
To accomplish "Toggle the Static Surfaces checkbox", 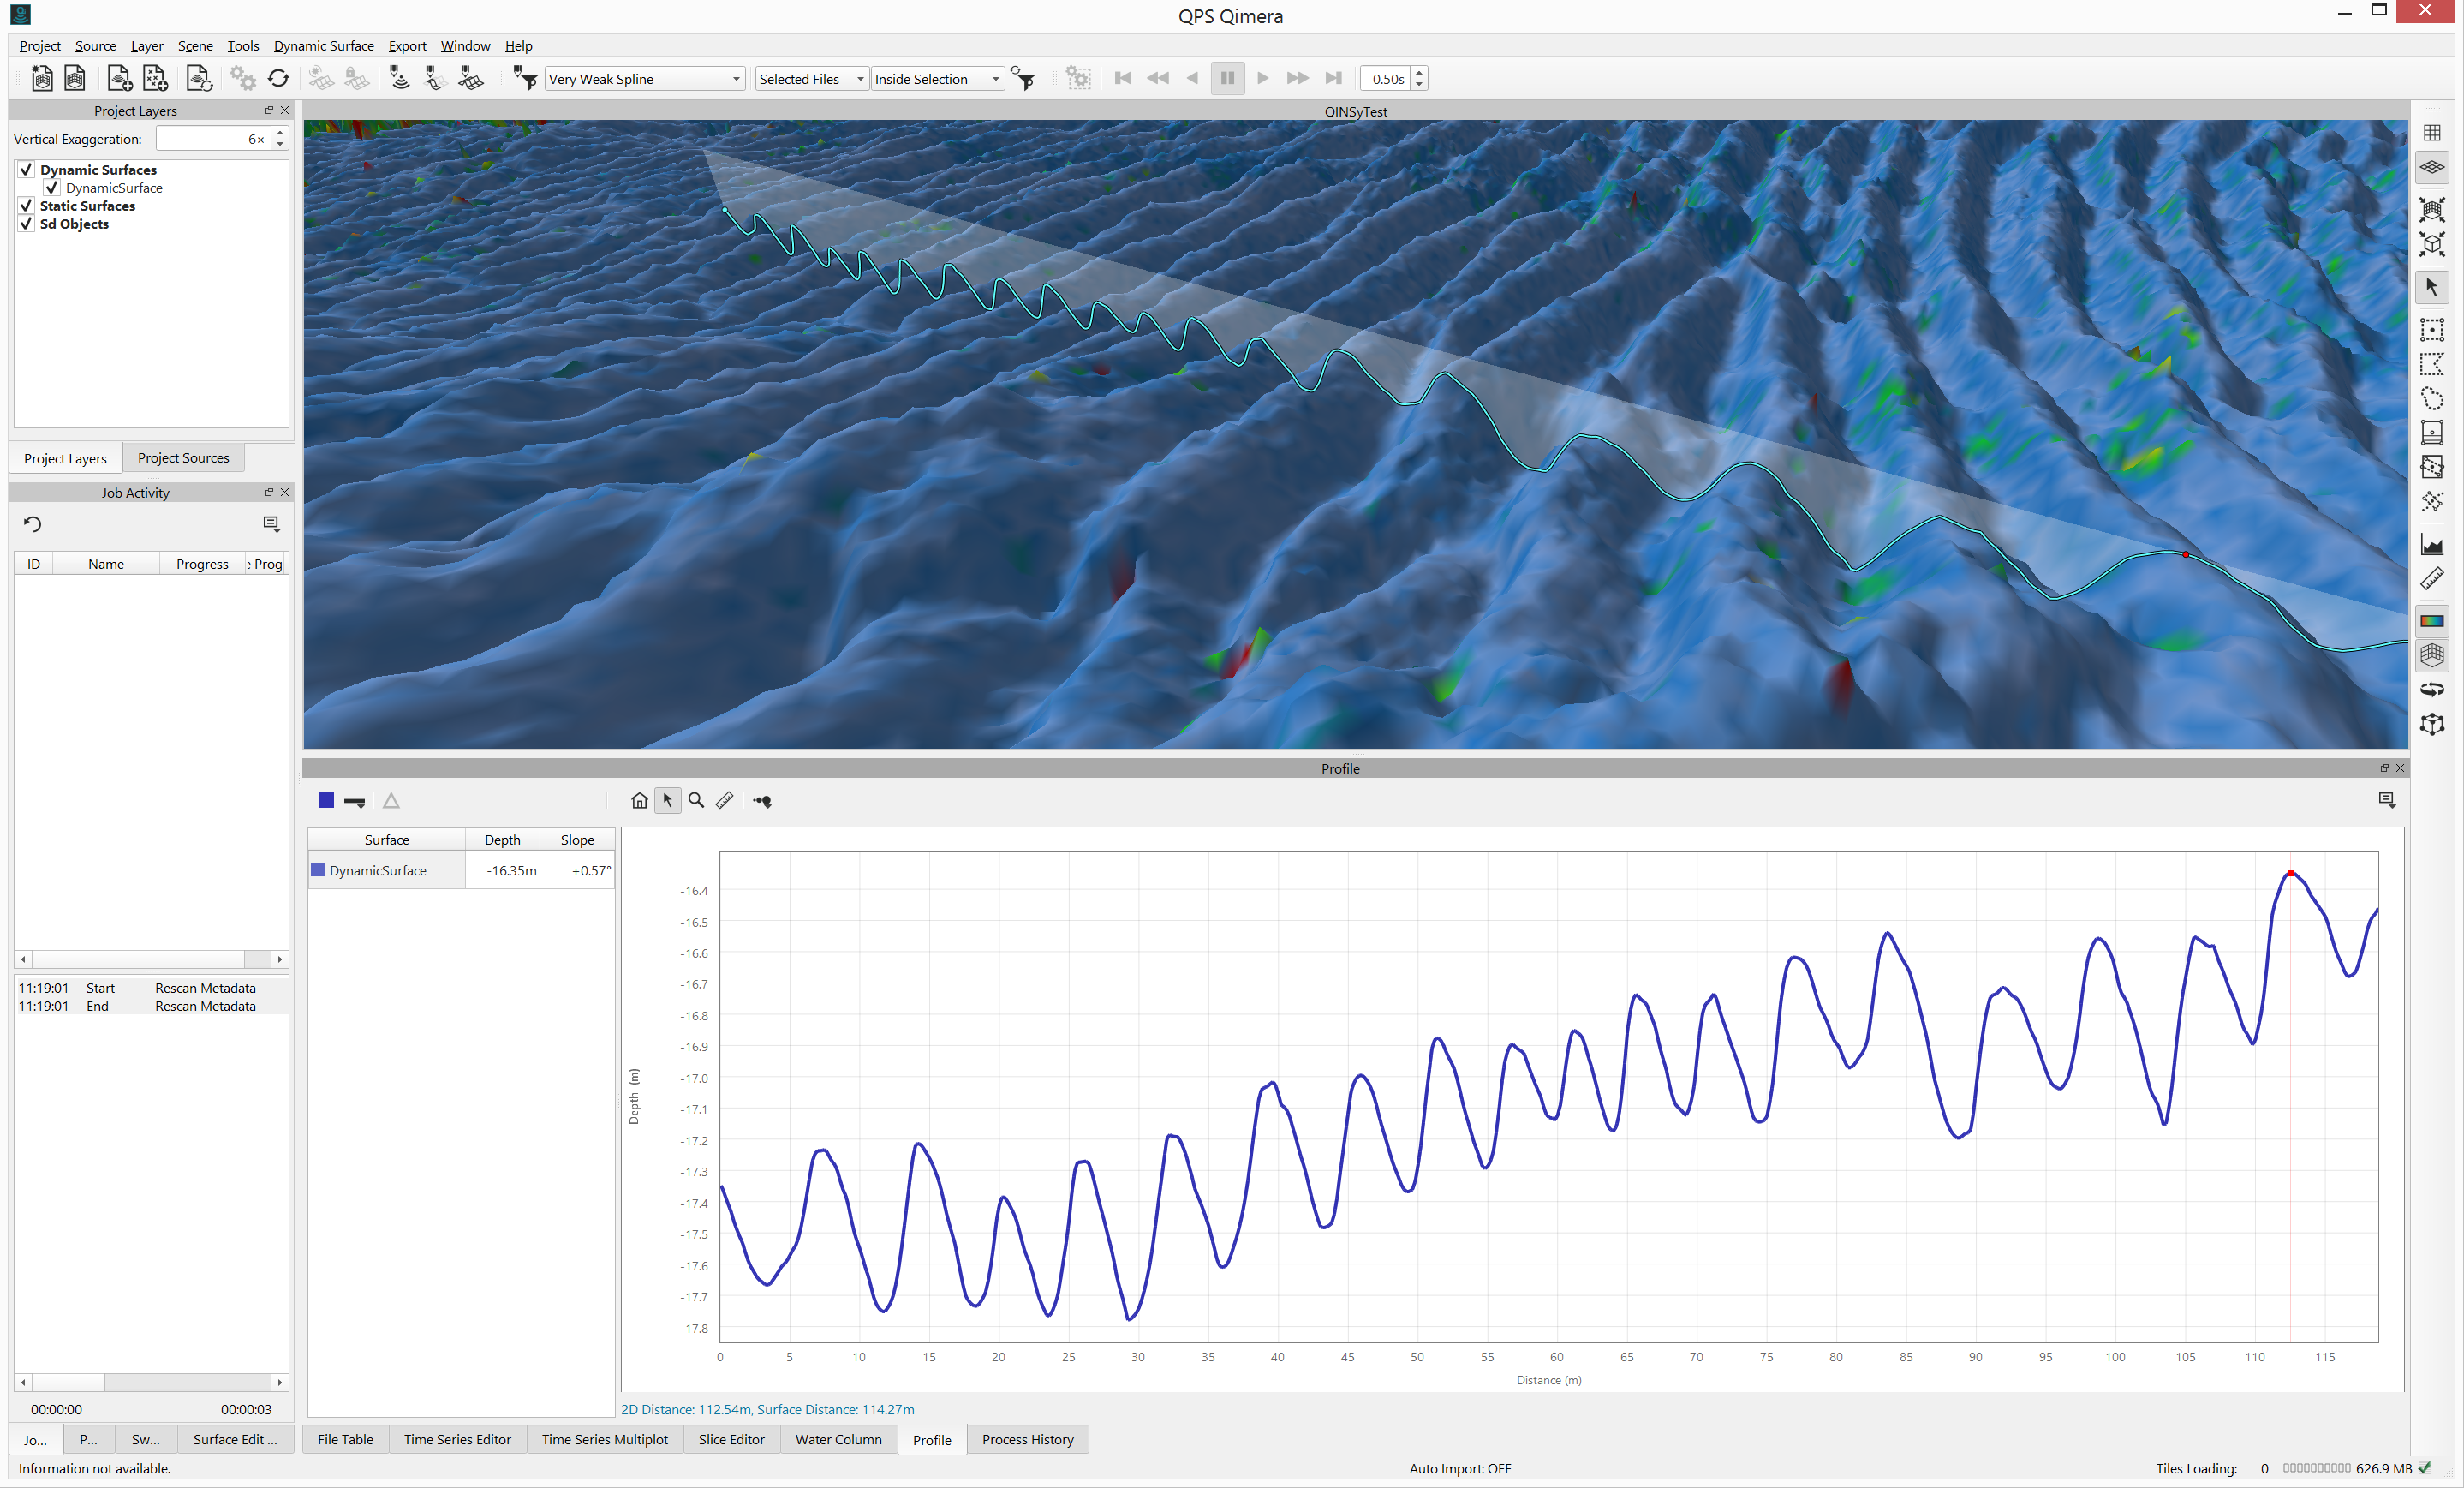I will click(x=27, y=205).
